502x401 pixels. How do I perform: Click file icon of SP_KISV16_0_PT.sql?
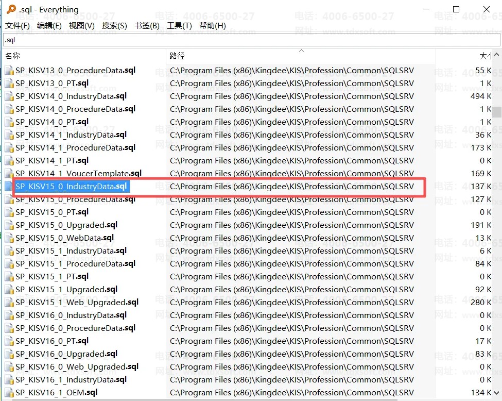coord(9,341)
